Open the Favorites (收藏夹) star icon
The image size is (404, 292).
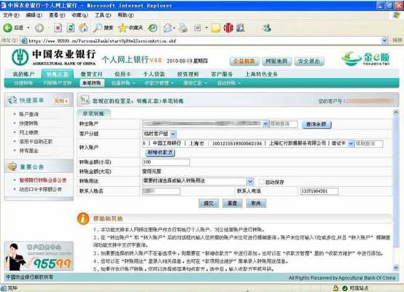tap(123, 28)
